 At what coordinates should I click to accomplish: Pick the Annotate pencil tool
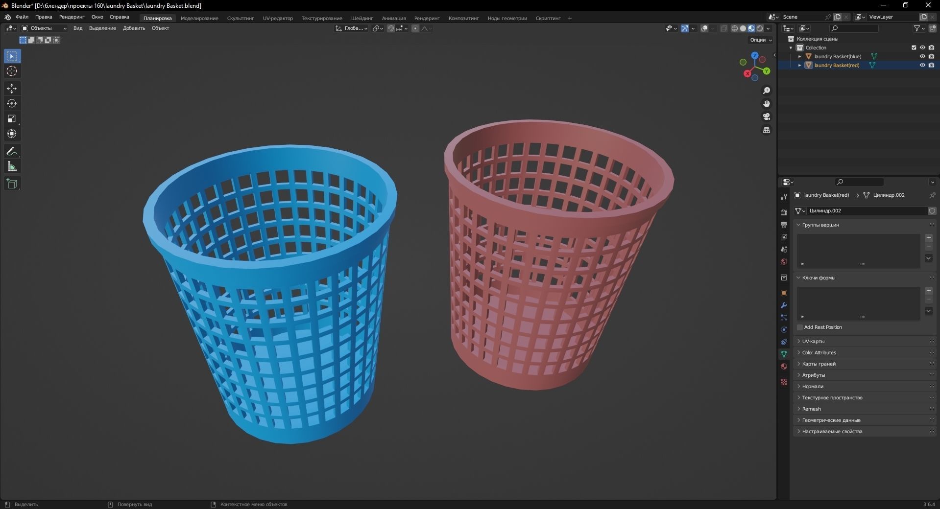point(12,152)
